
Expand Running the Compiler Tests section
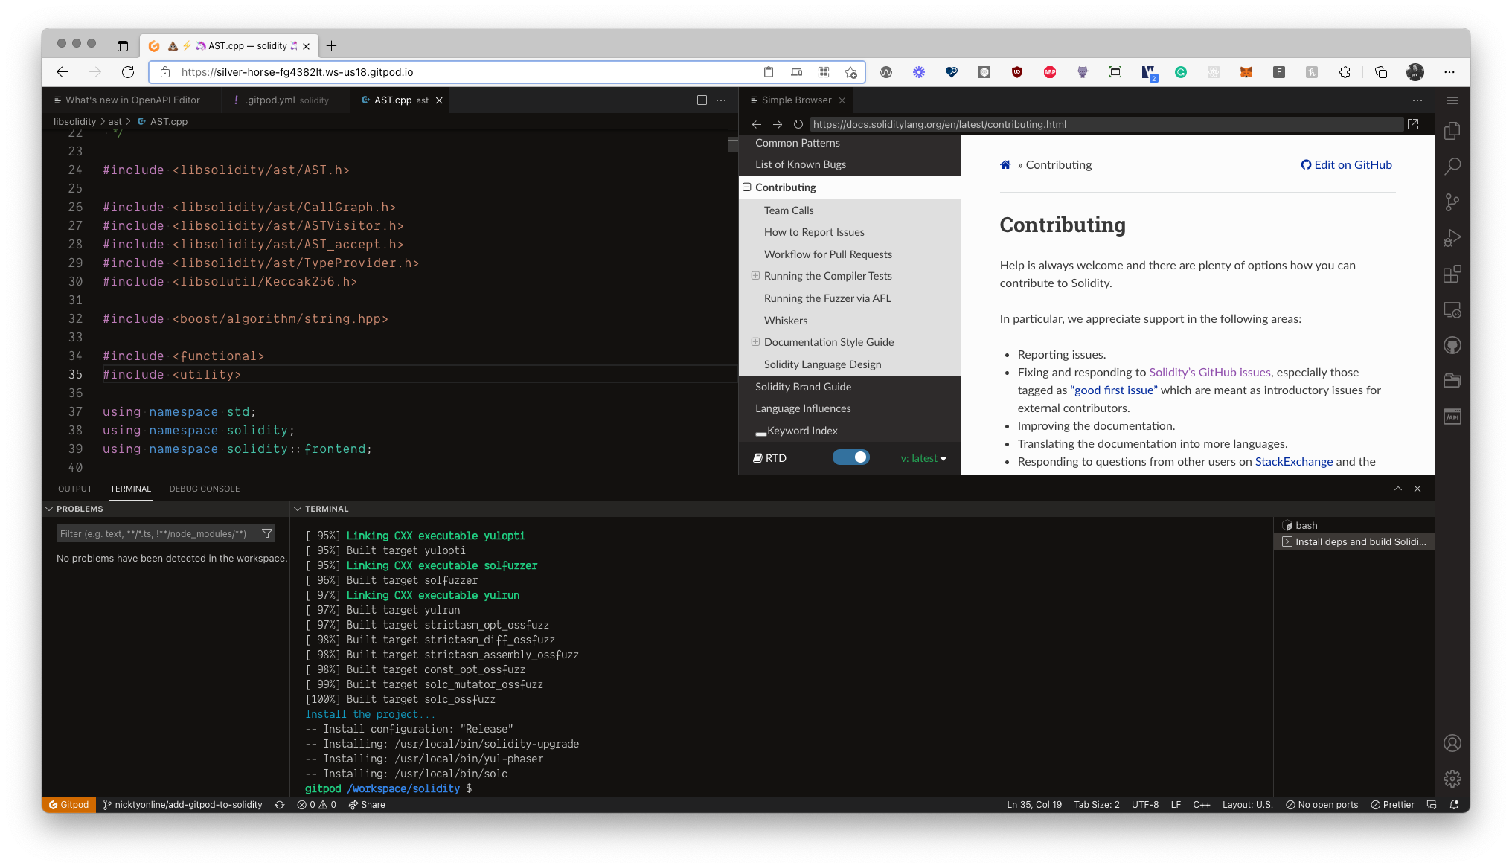[x=755, y=276]
